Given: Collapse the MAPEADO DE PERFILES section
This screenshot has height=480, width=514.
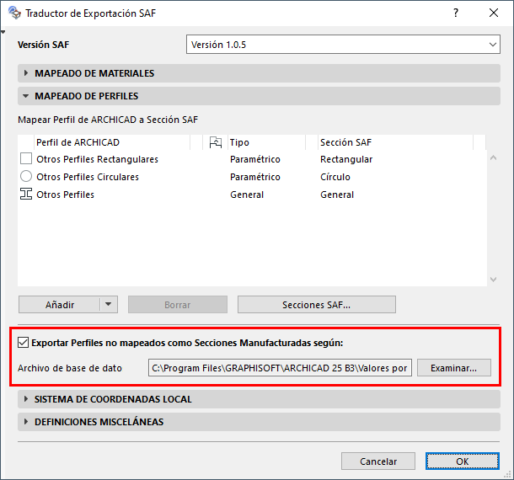Looking at the screenshot, I should click(x=259, y=96).
